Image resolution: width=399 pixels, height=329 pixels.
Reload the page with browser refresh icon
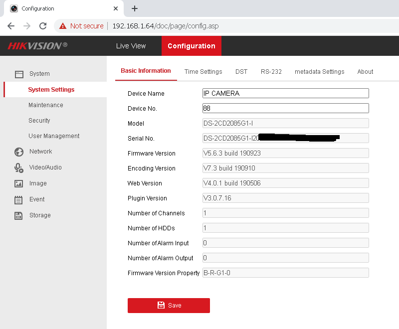click(43, 26)
